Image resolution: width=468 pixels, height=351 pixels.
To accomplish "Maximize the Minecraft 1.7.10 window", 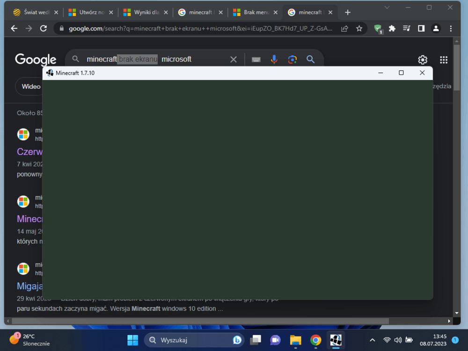I will pos(401,73).
